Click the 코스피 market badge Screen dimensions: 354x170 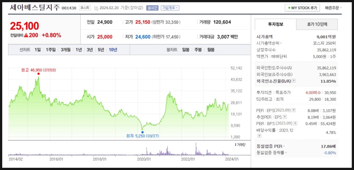click(x=85, y=8)
